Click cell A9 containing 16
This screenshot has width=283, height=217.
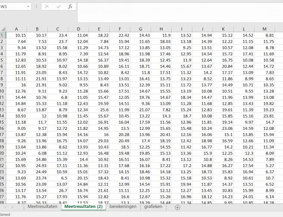[16, 85]
